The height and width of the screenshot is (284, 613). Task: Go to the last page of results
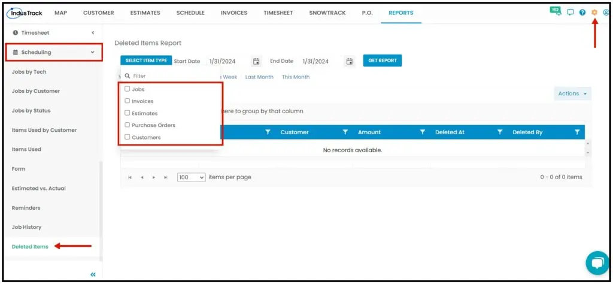tap(166, 177)
